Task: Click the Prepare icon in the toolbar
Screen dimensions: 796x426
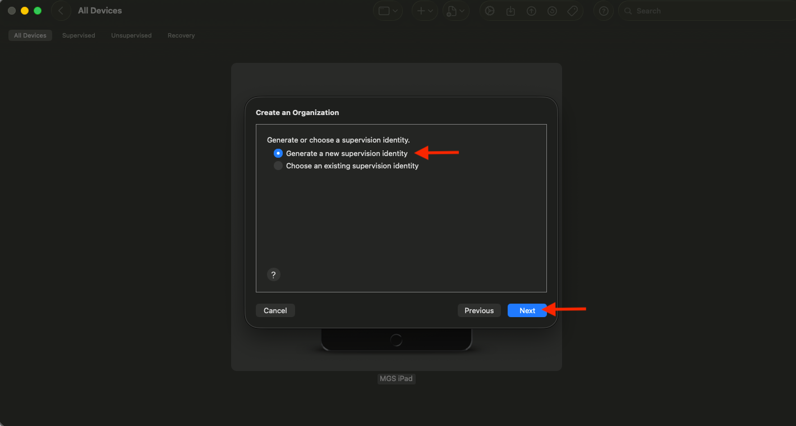Action: (x=490, y=11)
